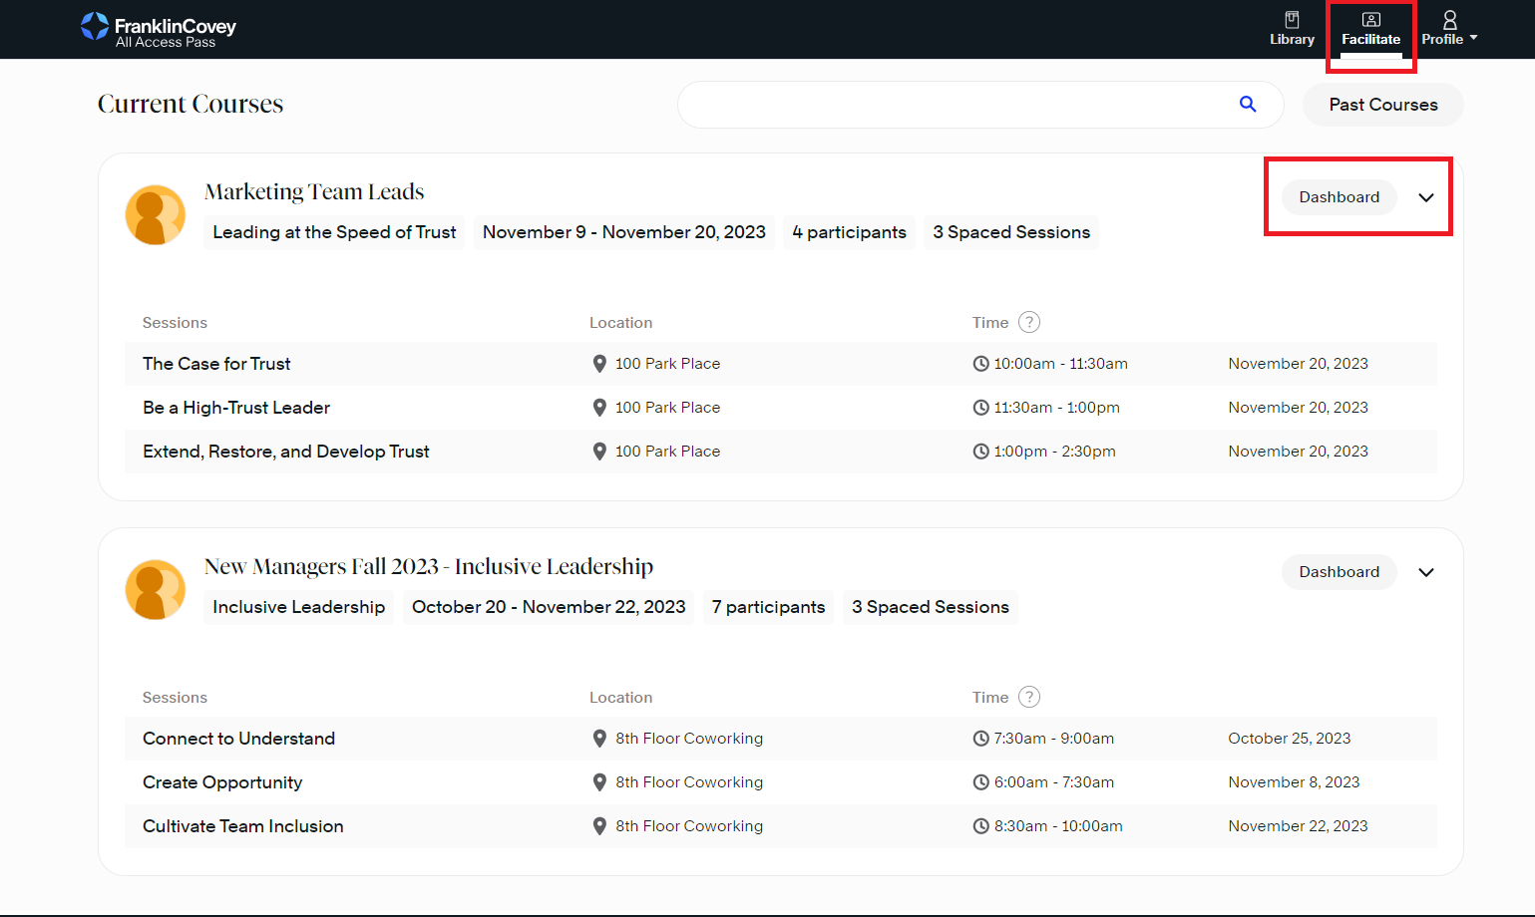The image size is (1535, 917).
Task: Click the location pin beside 100 Park Place
Action: [x=599, y=363]
